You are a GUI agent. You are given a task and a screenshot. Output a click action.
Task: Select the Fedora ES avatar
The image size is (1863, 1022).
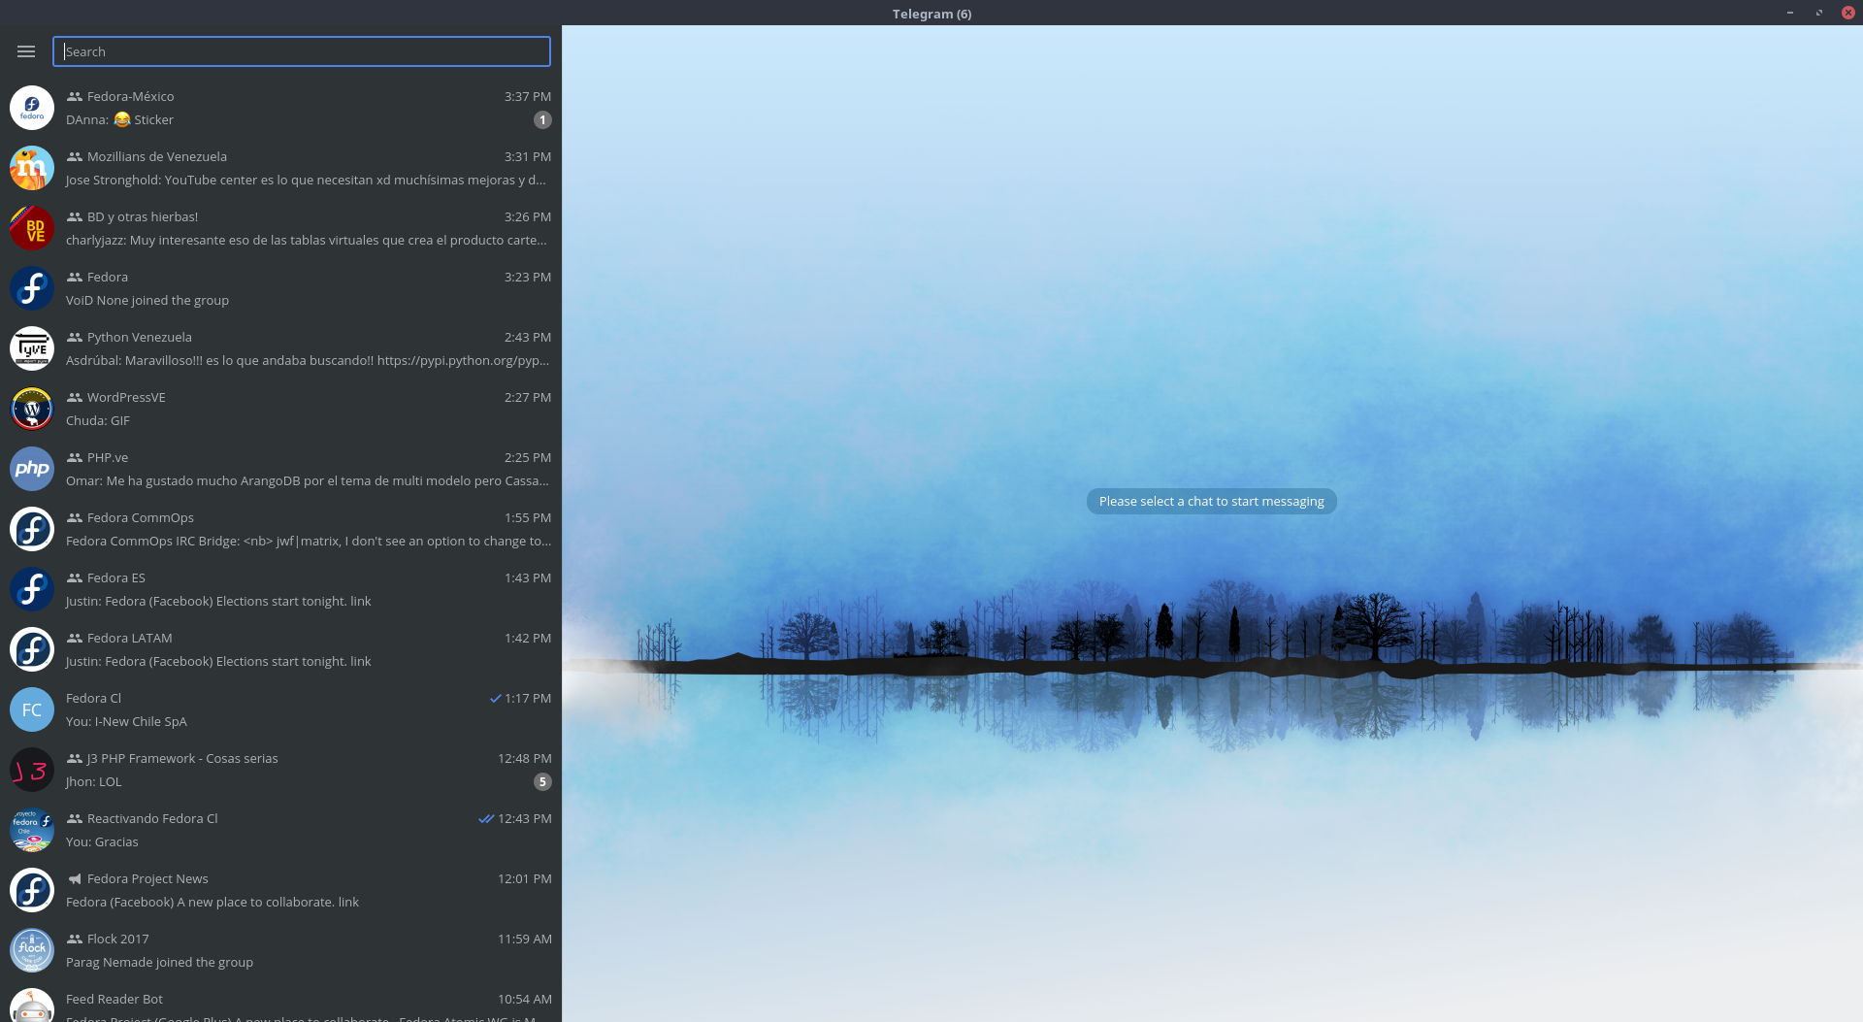pos(32,589)
